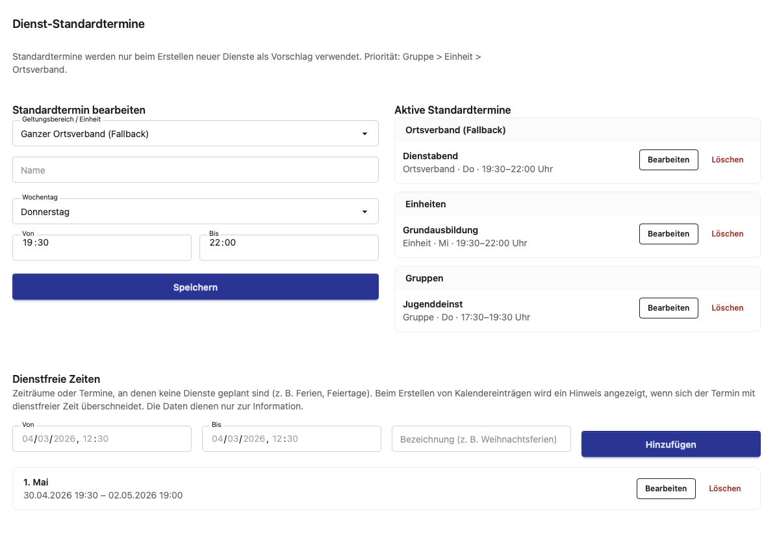Focus the Von time field showing 19:30
This screenshot has height=542, width=777.
point(101,247)
